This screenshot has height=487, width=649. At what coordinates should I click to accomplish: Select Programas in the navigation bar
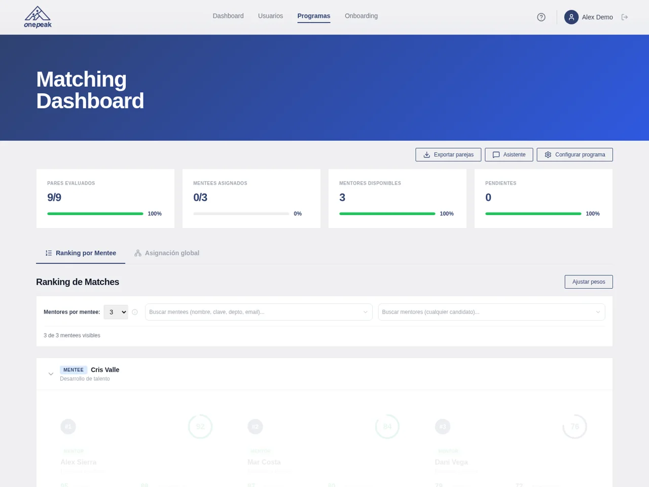[314, 16]
